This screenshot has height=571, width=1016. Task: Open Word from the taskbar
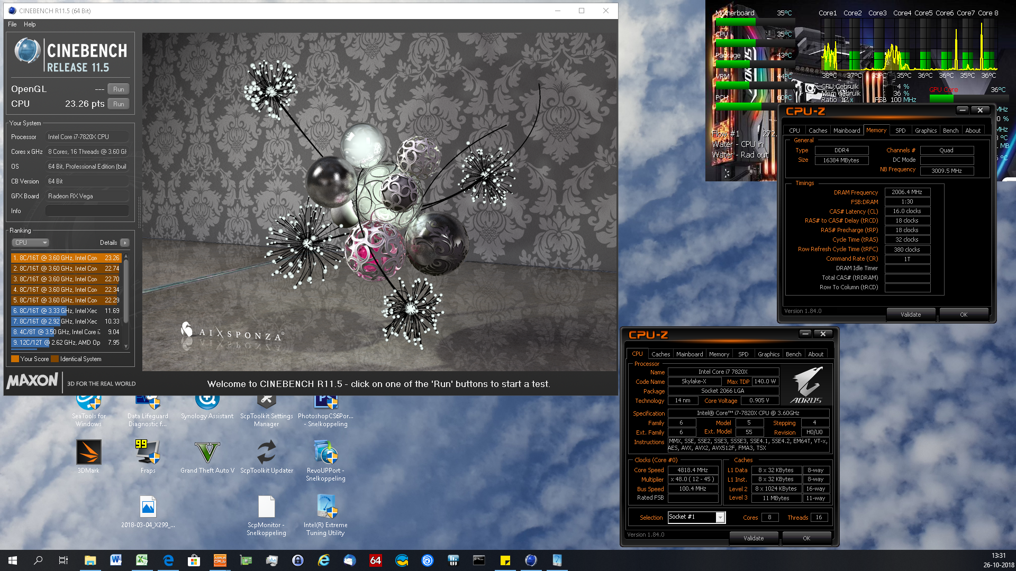(x=116, y=560)
